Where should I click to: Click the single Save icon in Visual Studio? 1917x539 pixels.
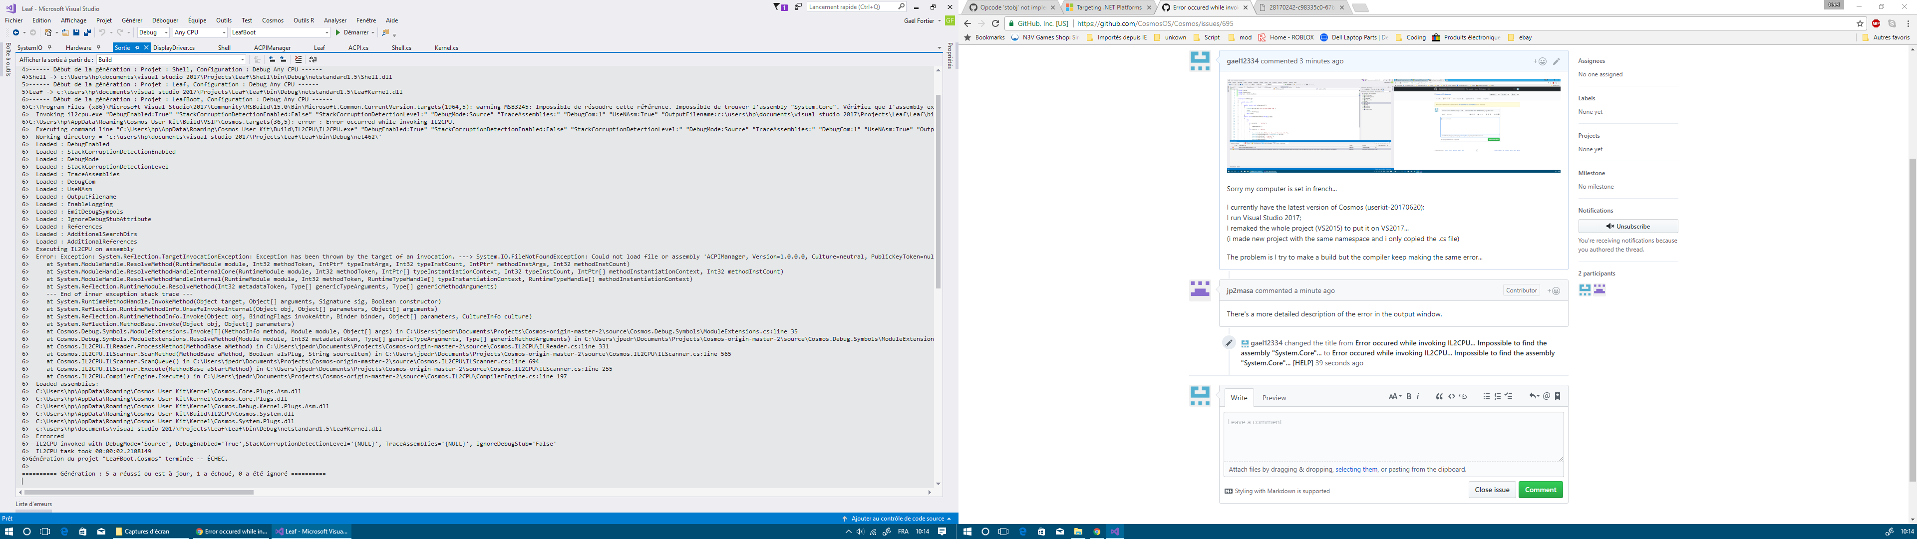[76, 33]
